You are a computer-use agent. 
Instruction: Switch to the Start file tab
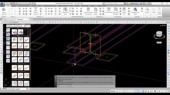point(5,19)
